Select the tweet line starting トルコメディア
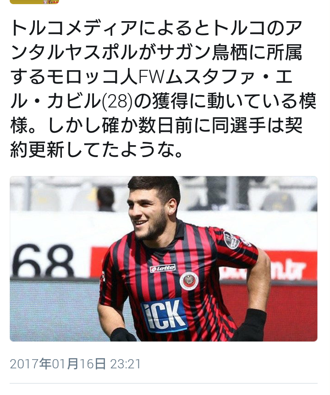Image resolution: width=330 pixels, height=395 pixels. click(156, 29)
